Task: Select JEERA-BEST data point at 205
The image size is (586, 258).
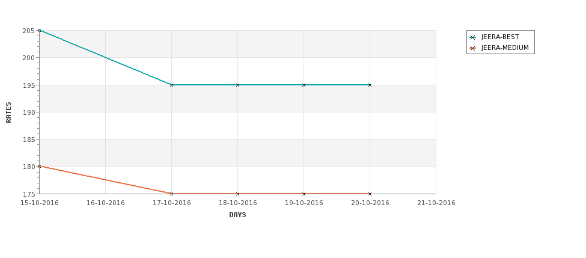Action: coord(39,30)
